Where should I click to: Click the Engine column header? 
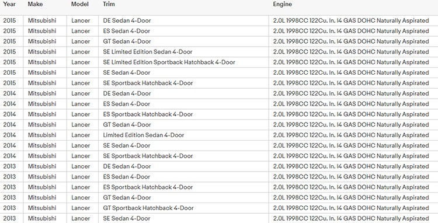point(283,4)
